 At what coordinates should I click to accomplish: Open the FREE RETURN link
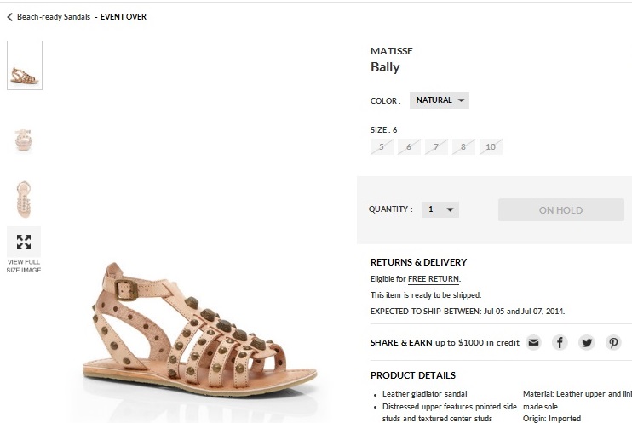434,279
